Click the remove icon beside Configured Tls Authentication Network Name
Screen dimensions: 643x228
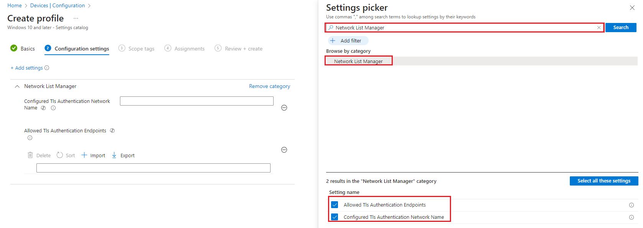[x=284, y=107]
